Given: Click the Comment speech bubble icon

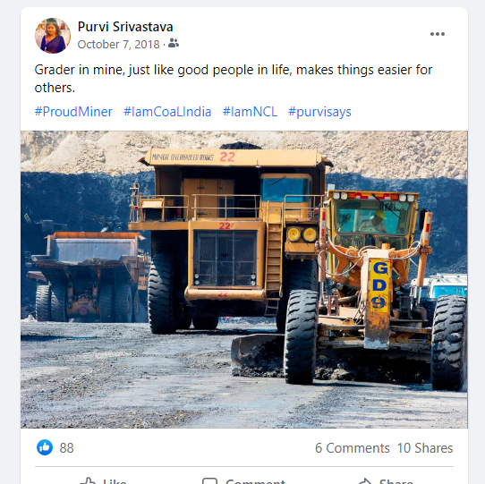Looking at the screenshot, I should point(209,481).
